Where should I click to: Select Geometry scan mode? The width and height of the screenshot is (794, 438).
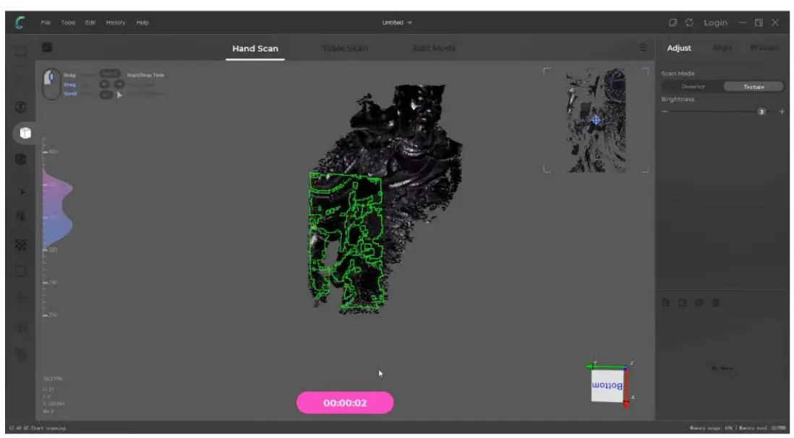[693, 87]
